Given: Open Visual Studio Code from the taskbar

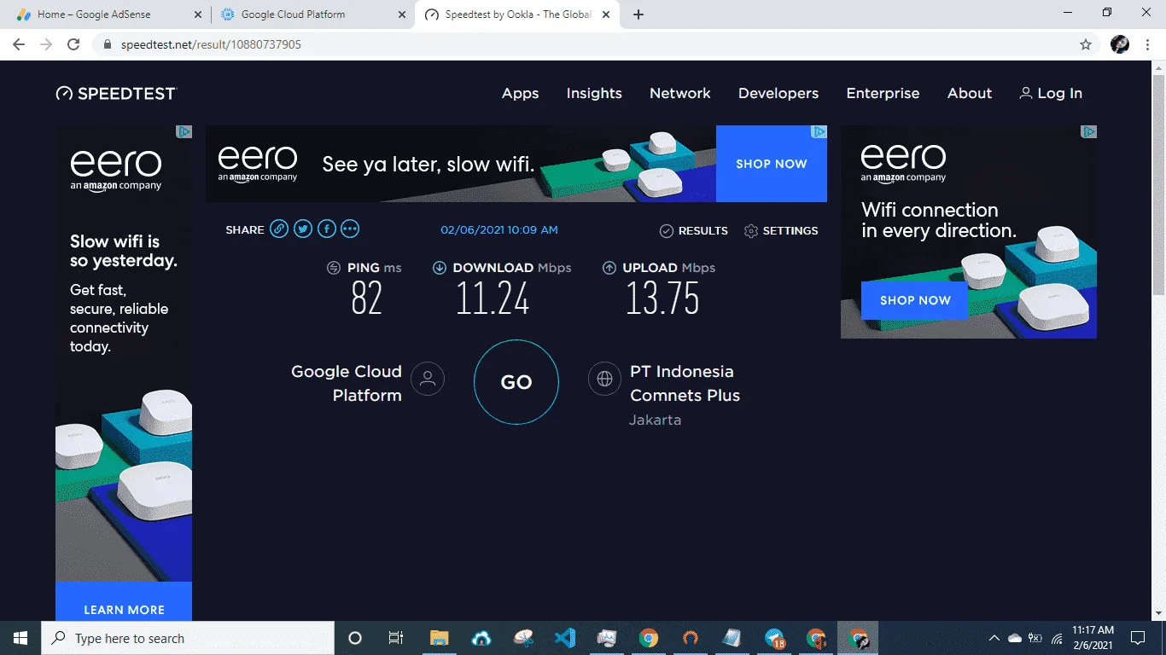Looking at the screenshot, I should (x=564, y=638).
